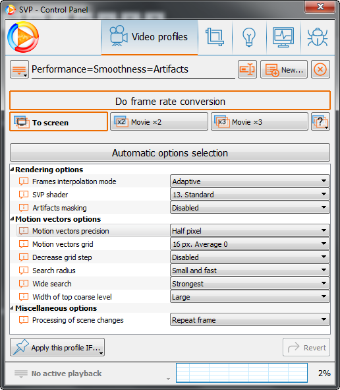340x390 pixels.
Task: Delete profile with orange X button
Action: tap(320, 69)
